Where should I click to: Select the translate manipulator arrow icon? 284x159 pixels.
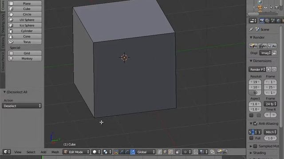point(122,152)
